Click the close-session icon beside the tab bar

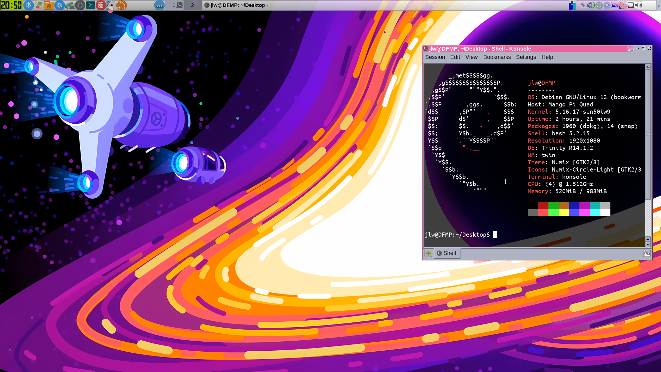tap(647, 254)
